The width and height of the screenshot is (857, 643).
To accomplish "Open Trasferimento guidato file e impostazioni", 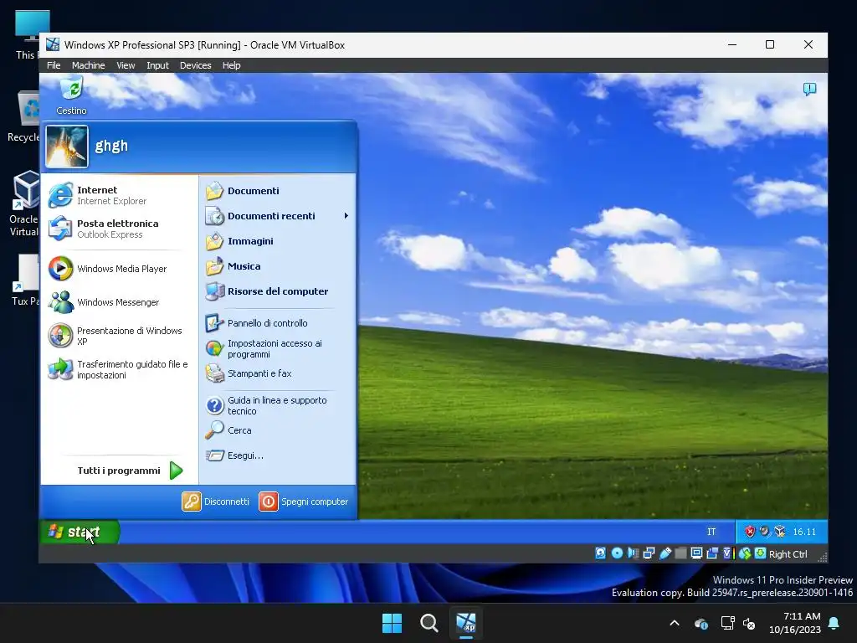I will [x=119, y=369].
